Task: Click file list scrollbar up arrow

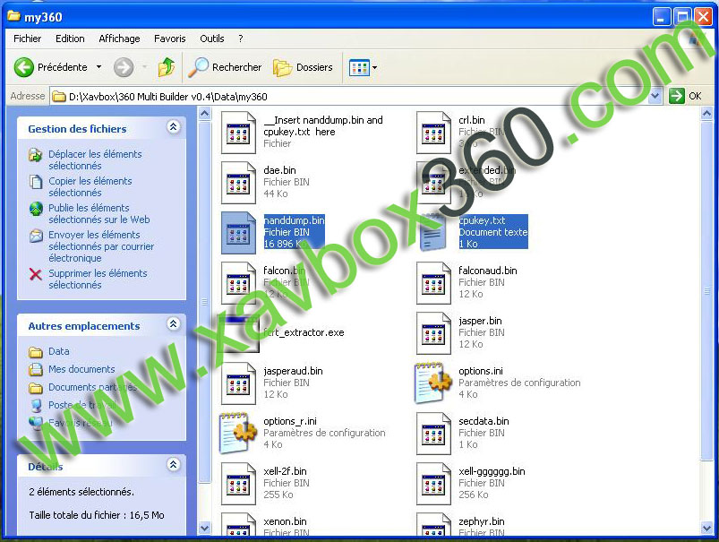Action: point(707,113)
